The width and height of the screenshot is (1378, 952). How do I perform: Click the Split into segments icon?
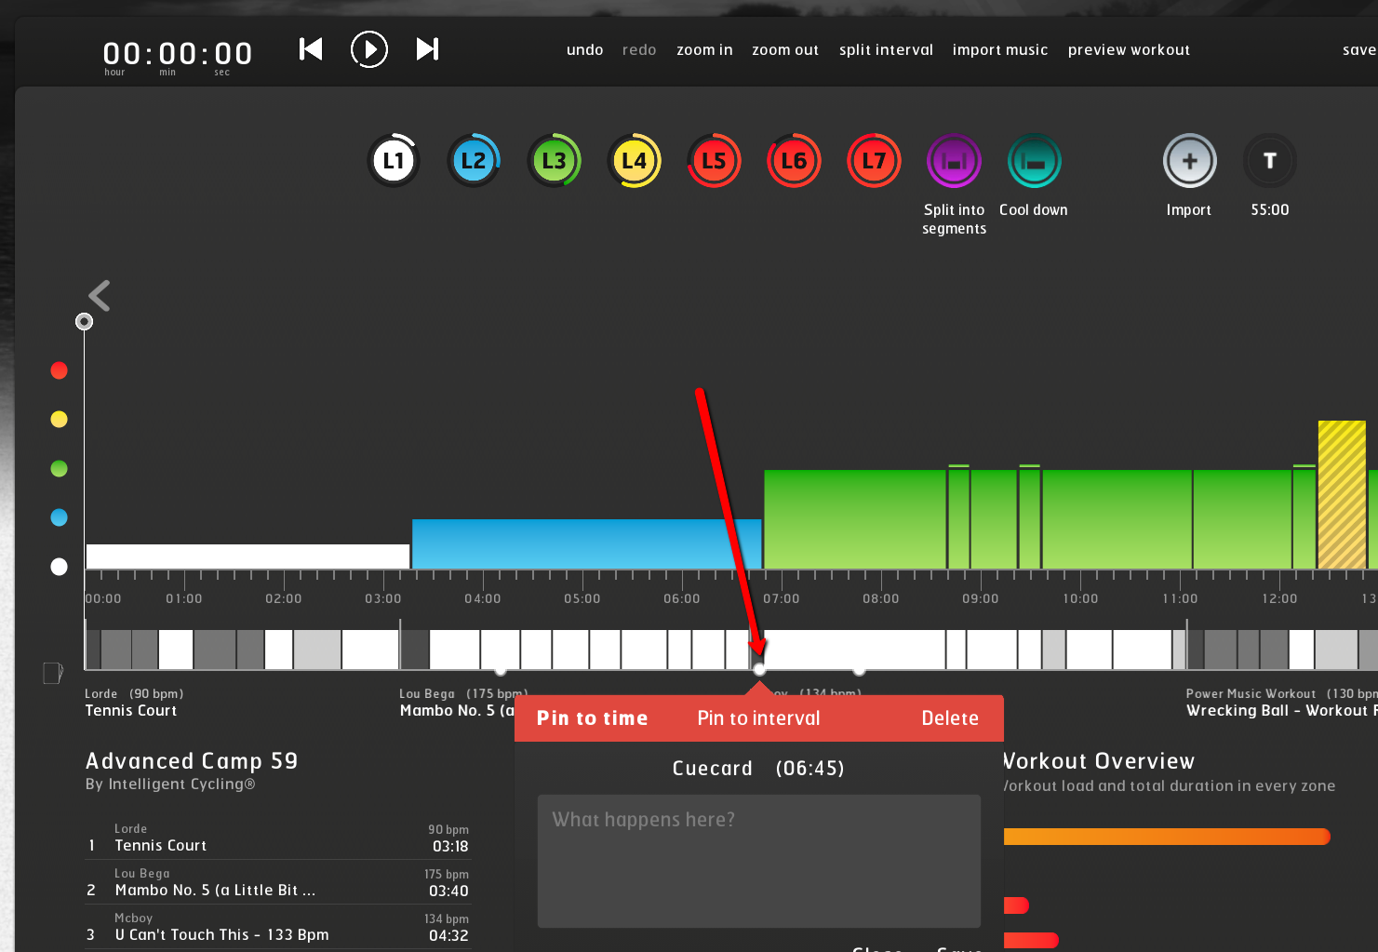click(954, 161)
